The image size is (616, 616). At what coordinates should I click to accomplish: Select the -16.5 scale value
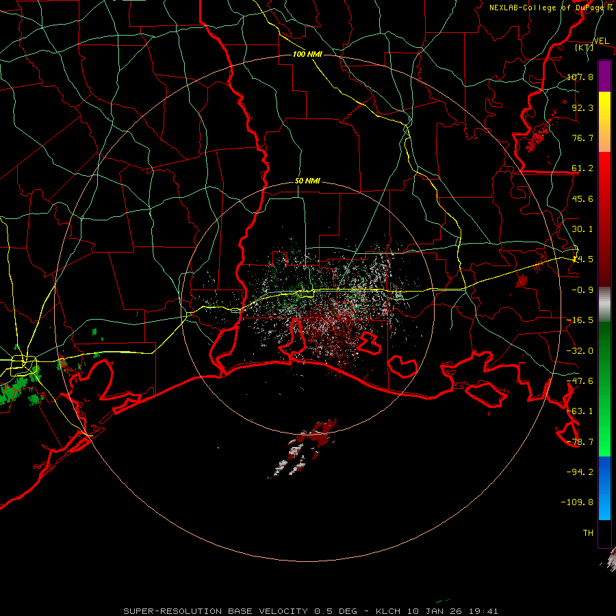click(x=580, y=320)
